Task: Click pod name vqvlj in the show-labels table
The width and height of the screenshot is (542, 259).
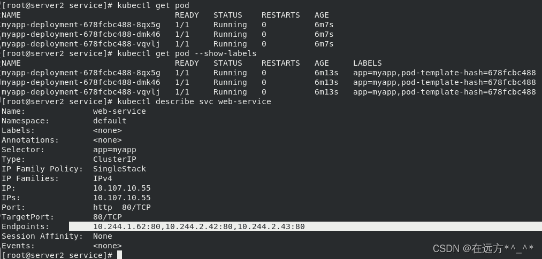Action: (x=81, y=92)
